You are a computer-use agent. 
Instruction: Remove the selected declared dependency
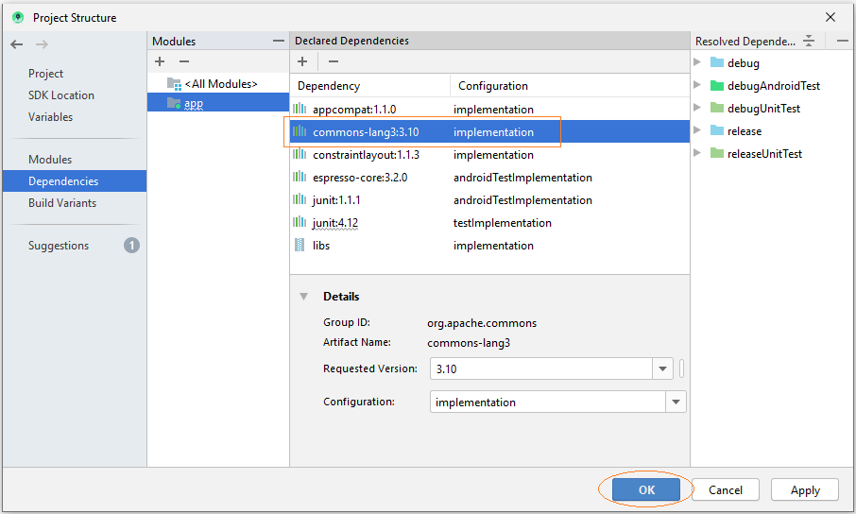tap(333, 61)
